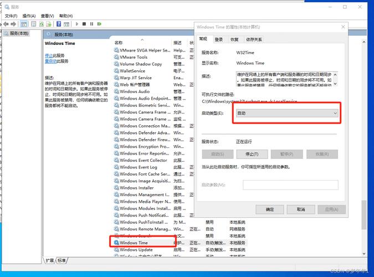Click the gear icon beside VMware Tools

click(x=116, y=57)
